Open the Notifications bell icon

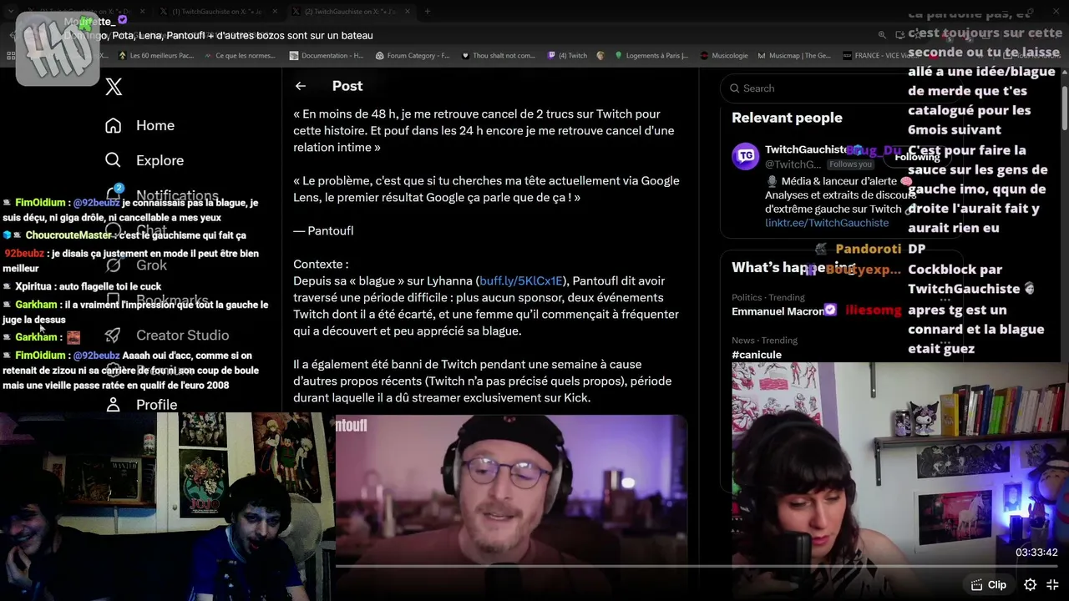click(x=114, y=194)
